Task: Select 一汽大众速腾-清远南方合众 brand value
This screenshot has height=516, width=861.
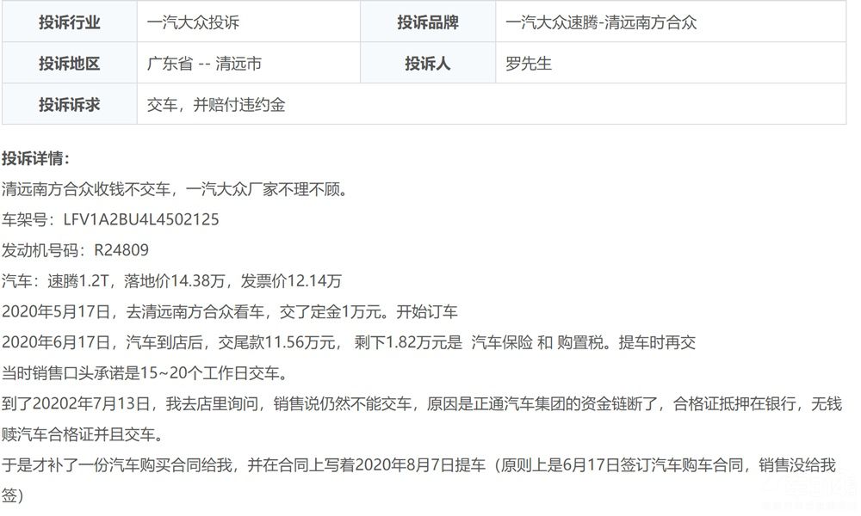Action: click(x=601, y=22)
